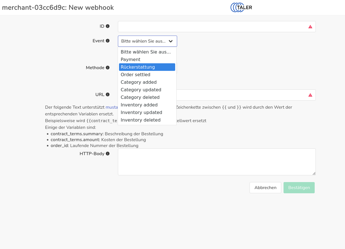Viewport: 345px width, 249px height.
Task: Click the info icon beside URL label
Action: (x=108, y=95)
